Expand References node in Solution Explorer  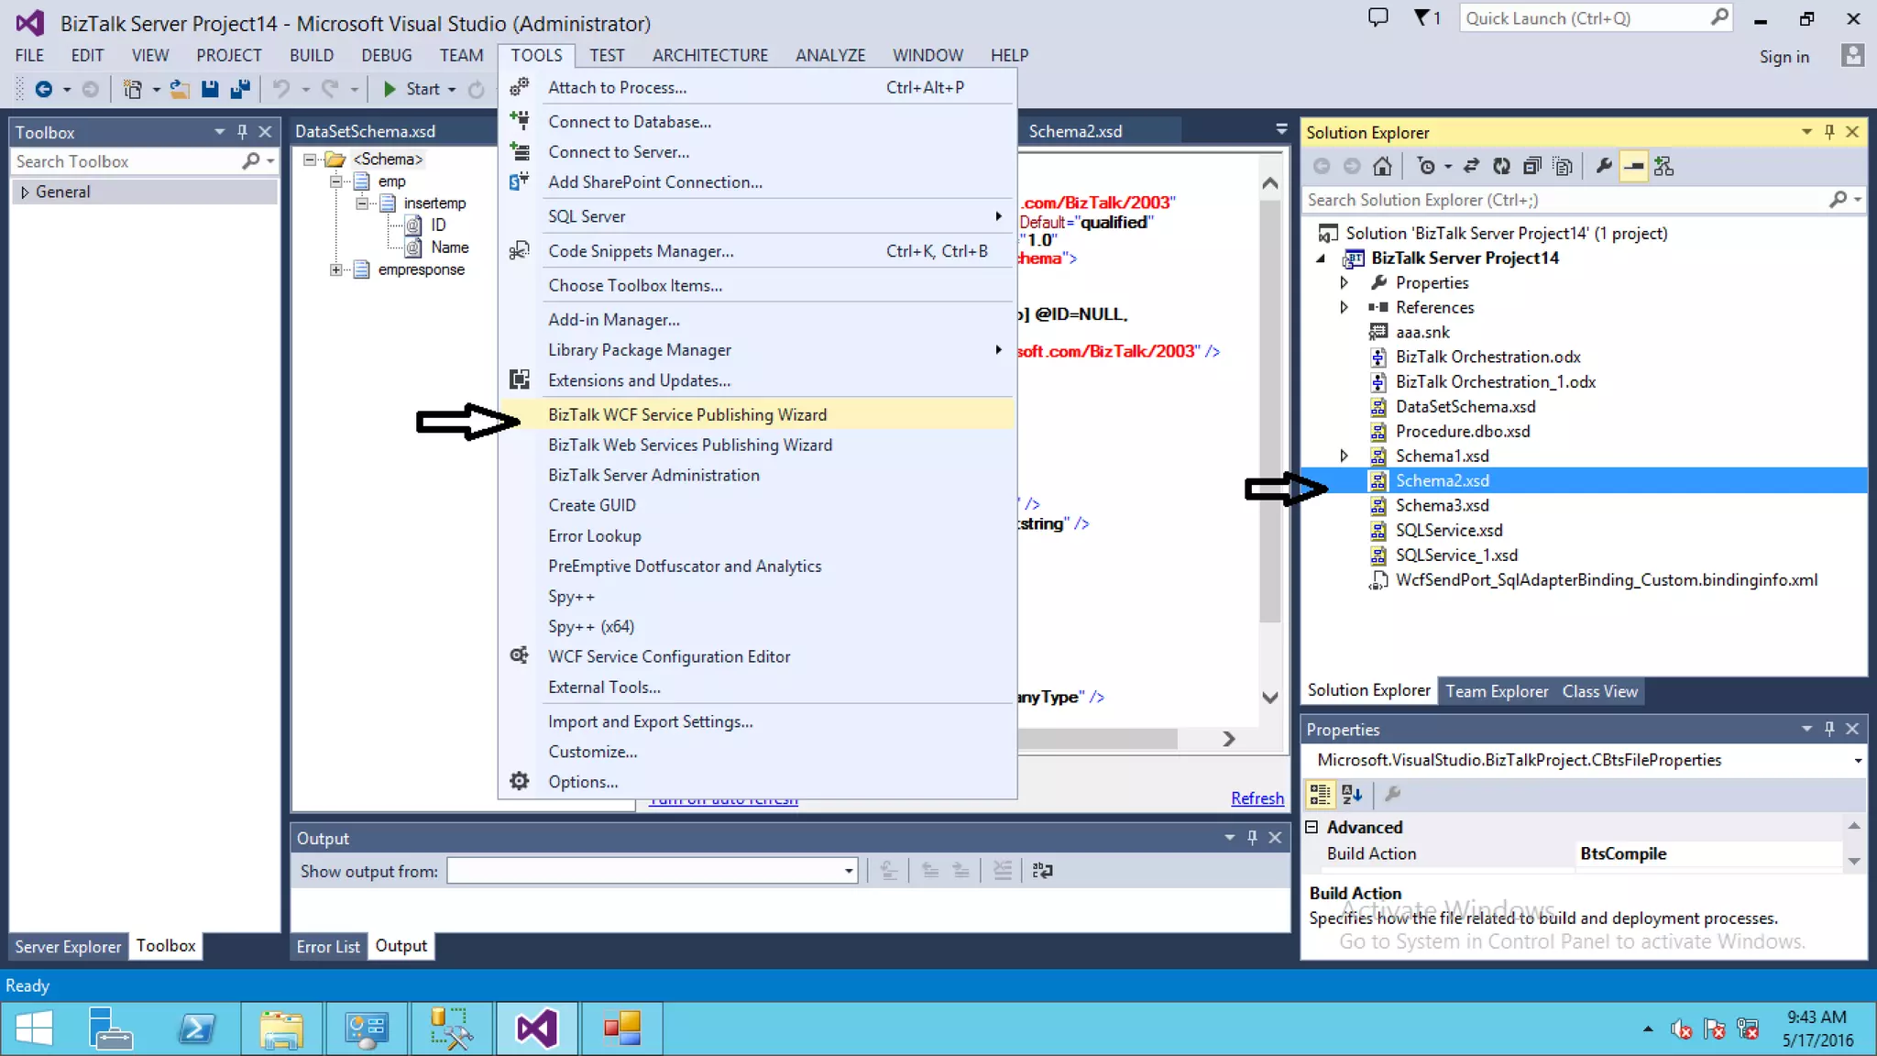point(1344,307)
